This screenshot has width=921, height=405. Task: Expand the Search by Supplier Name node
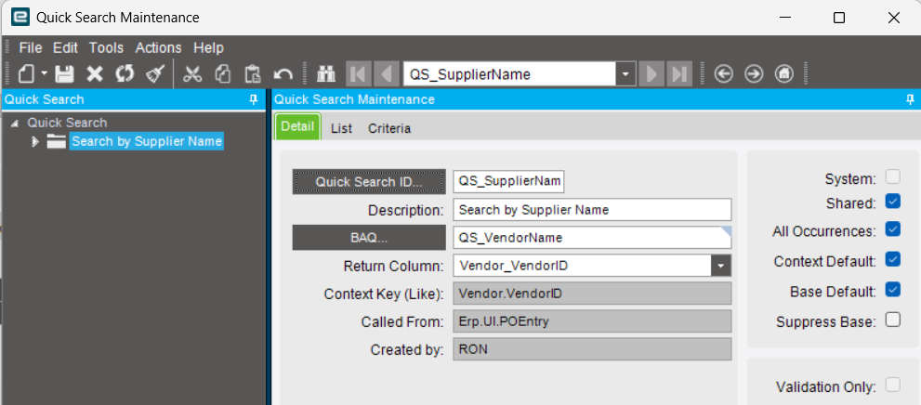(35, 141)
